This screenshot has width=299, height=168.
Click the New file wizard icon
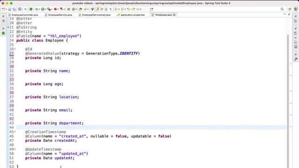[3, 9]
